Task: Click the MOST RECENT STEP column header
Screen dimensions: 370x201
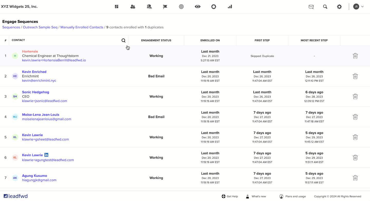Action: pos(314,40)
